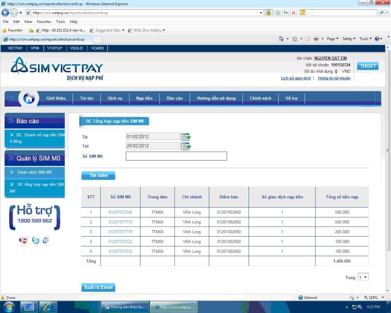Click the Home icon in IE command bar
This screenshot has width=391, height=313.
coord(281,39)
